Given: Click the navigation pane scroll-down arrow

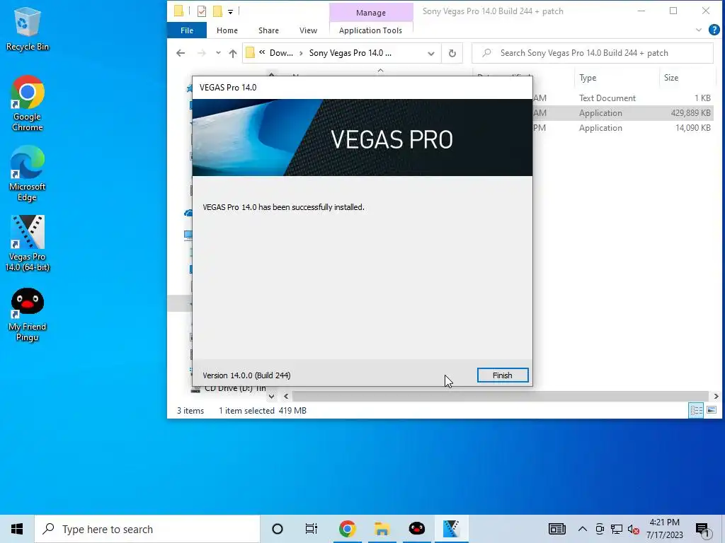Looking at the screenshot, I should click(x=271, y=396).
